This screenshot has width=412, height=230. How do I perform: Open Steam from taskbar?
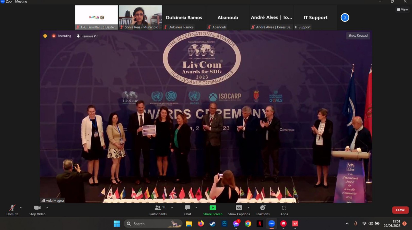(x=212, y=224)
